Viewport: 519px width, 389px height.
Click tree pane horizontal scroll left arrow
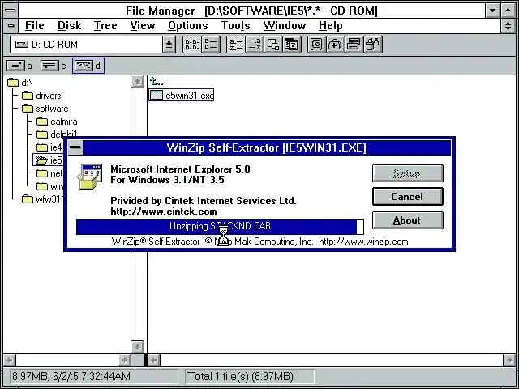point(9,360)
